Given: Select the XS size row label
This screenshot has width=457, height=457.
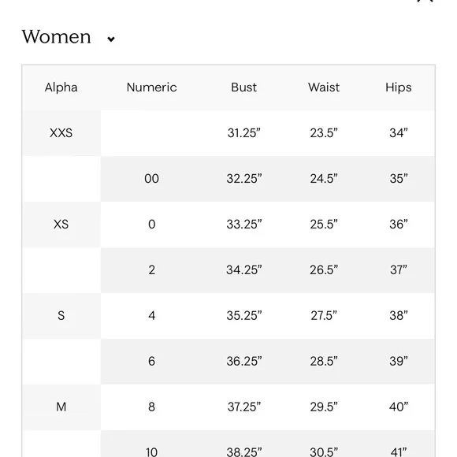Looking at the screenshot, I should tap(61, 225).
